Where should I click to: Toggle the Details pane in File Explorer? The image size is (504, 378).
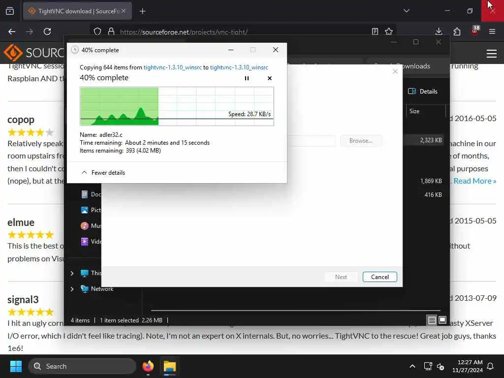click(423, 91)
